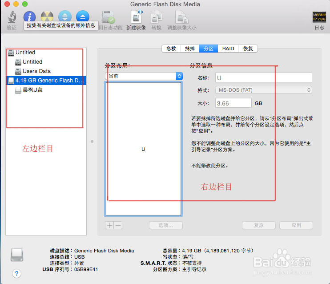Open the Log (日志) icon

[319, 17]
